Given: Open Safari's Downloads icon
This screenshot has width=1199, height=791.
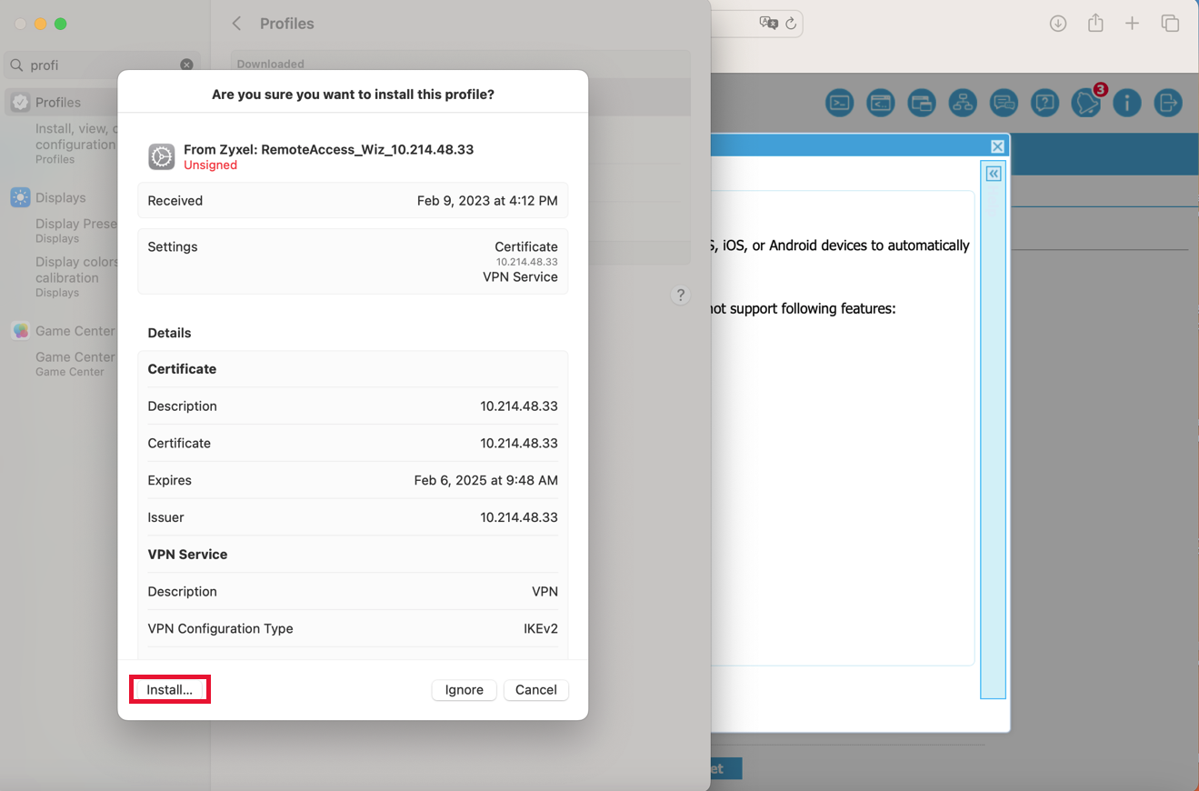Looking at the screenshot, I should pos(1057,23).
